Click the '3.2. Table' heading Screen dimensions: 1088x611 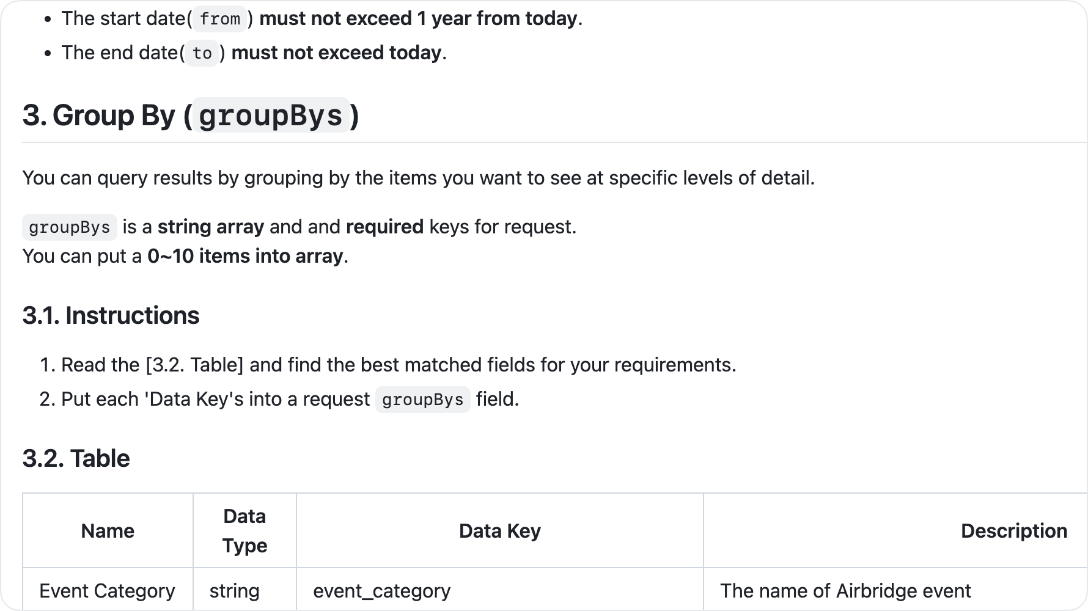(x=76, y=458)
